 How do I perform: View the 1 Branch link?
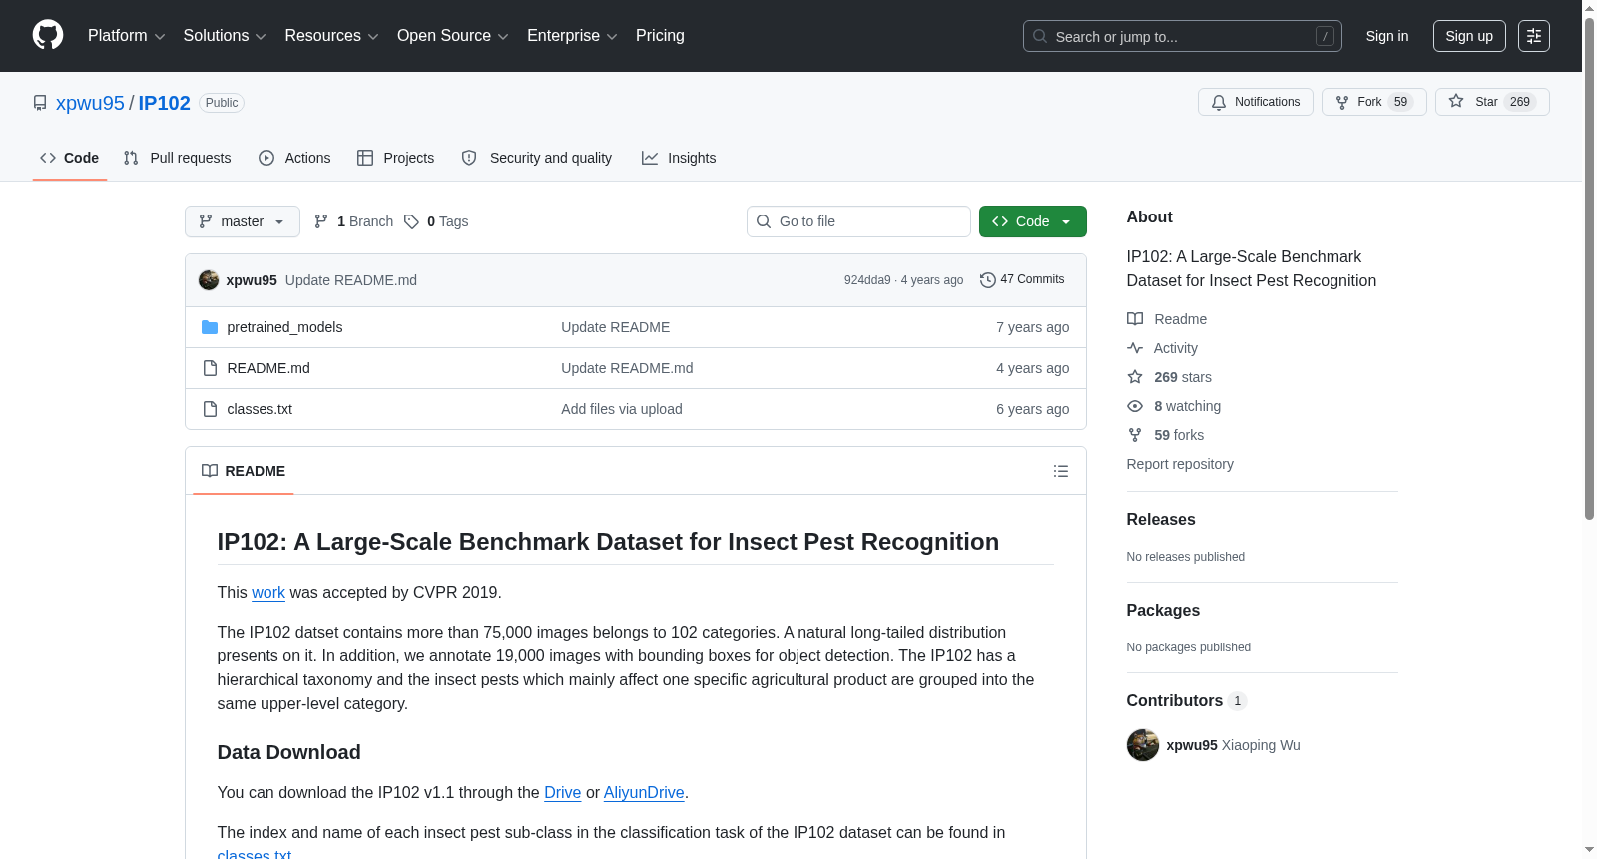click(x=353, y=221)
